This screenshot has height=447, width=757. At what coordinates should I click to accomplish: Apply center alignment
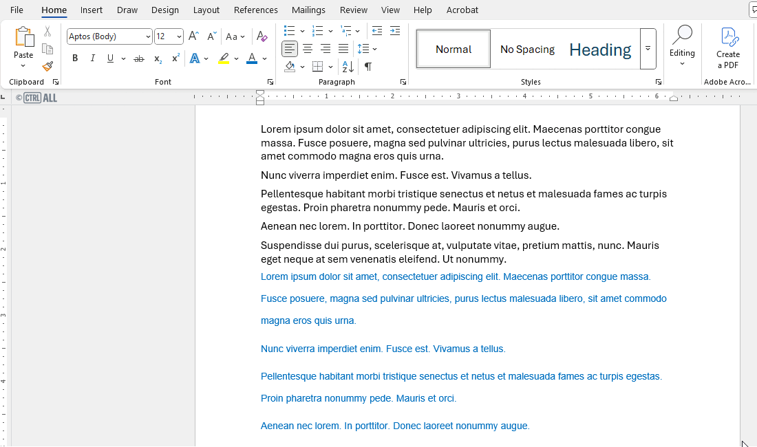pyautogui.click(x=307, y=48)
